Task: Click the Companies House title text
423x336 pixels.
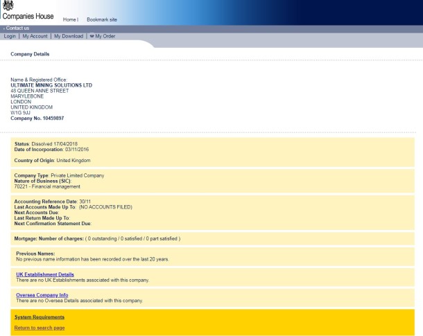Action: pos(28,16)
